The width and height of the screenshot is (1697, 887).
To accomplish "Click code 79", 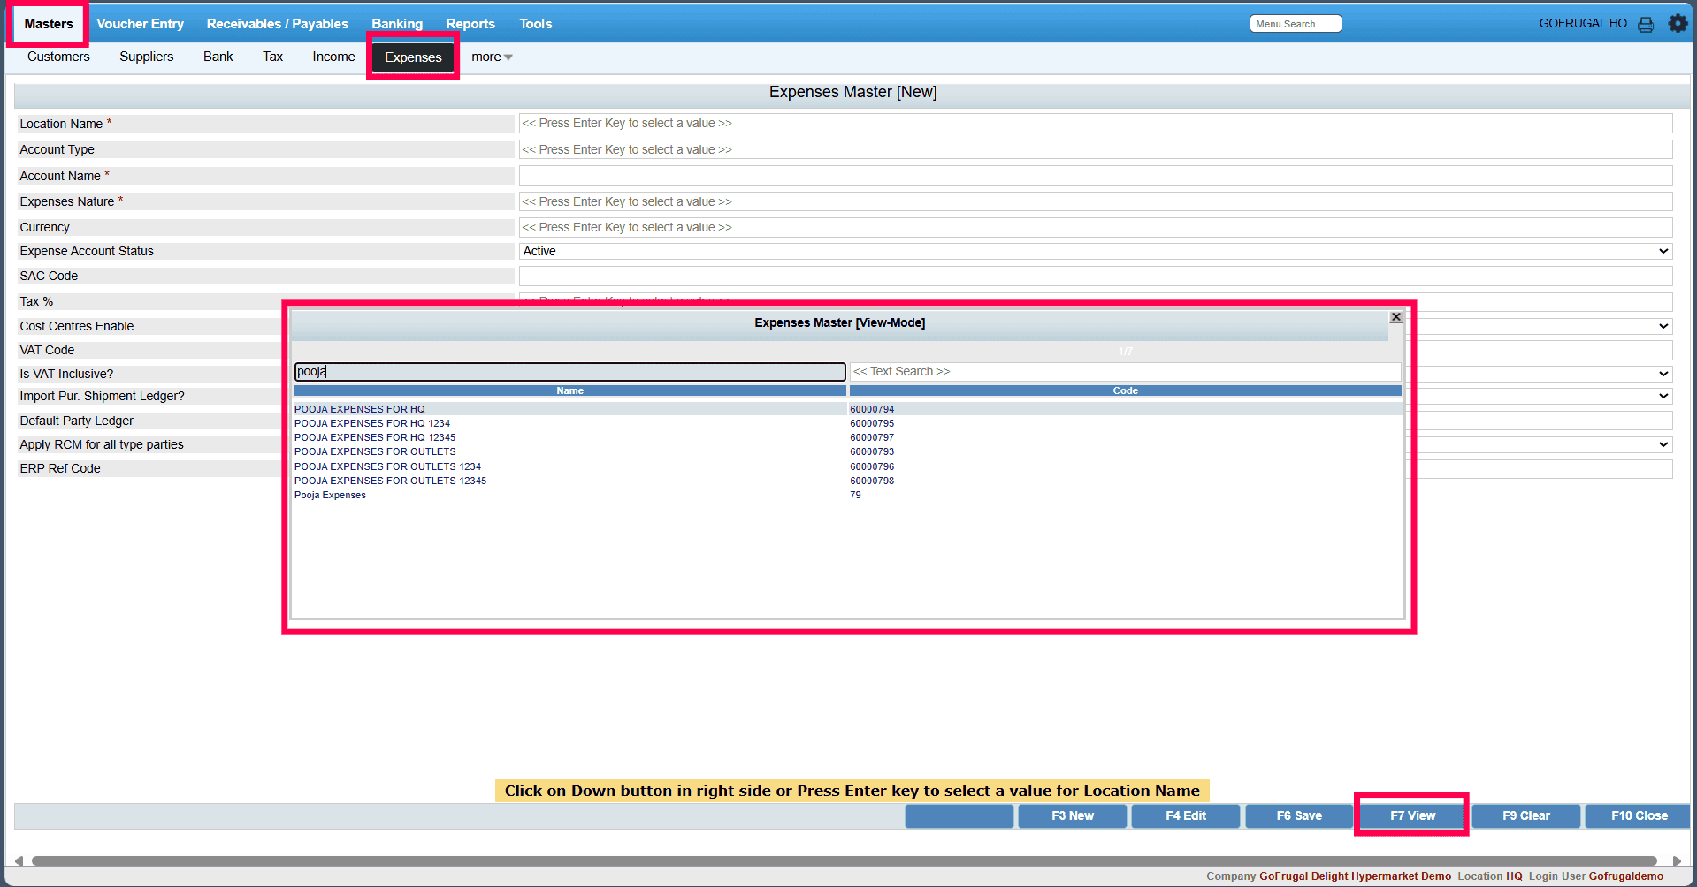I will [x=855, y=495].
